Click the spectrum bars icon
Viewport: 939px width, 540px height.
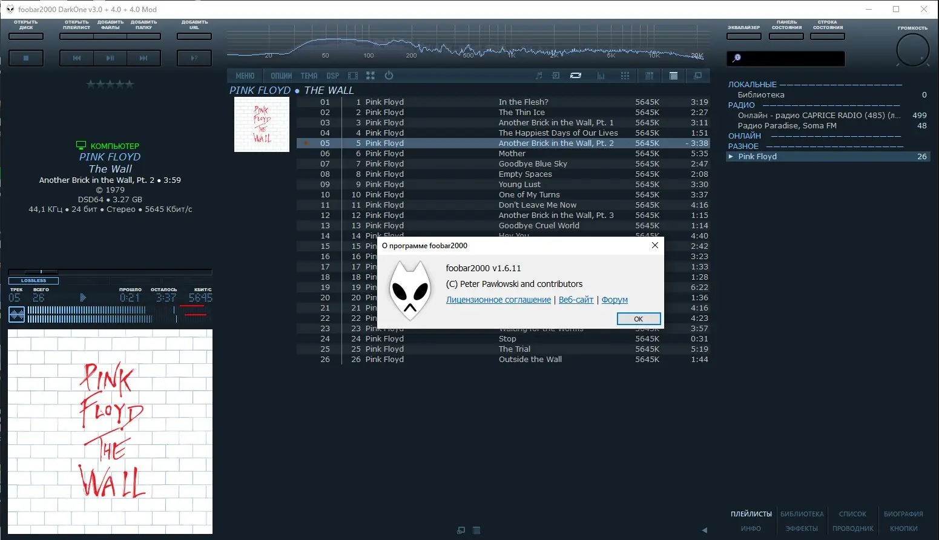601,76
